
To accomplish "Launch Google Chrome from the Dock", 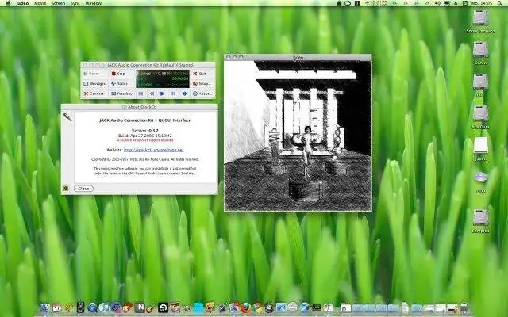I will point(257,307).
